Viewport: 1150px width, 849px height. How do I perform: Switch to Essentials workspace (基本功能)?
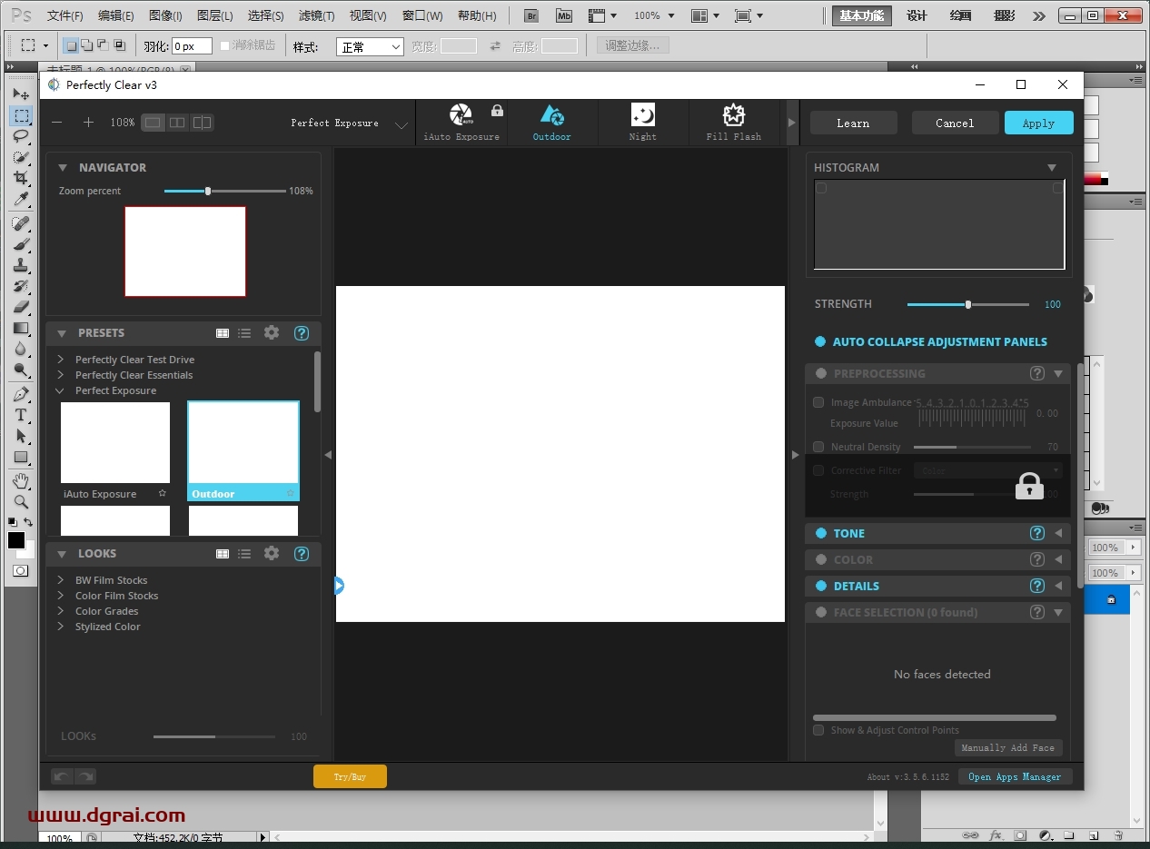tap(862, 15)
